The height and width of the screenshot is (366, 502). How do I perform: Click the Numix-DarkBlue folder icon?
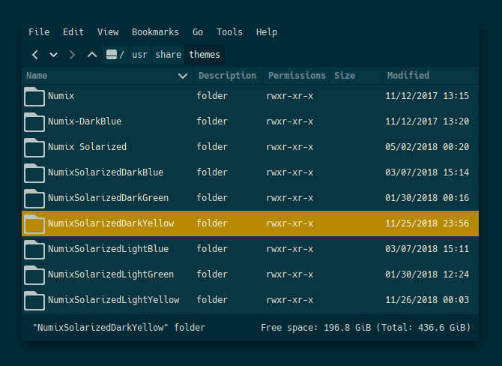click(x=34, y=121)
